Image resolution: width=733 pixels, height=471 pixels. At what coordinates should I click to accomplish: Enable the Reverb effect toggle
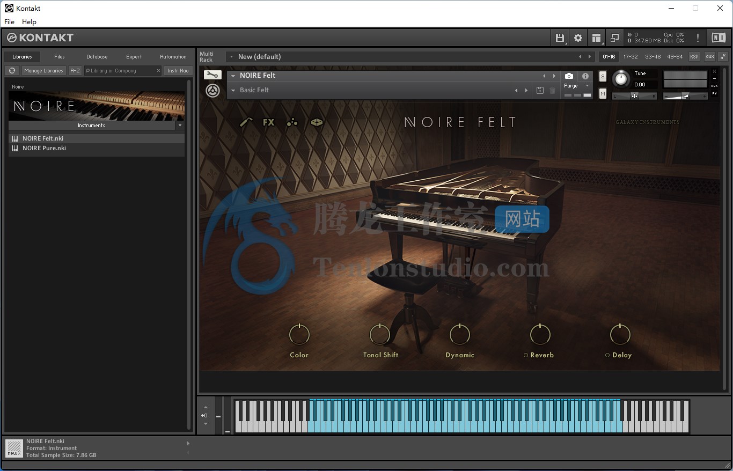click(526, 355)
